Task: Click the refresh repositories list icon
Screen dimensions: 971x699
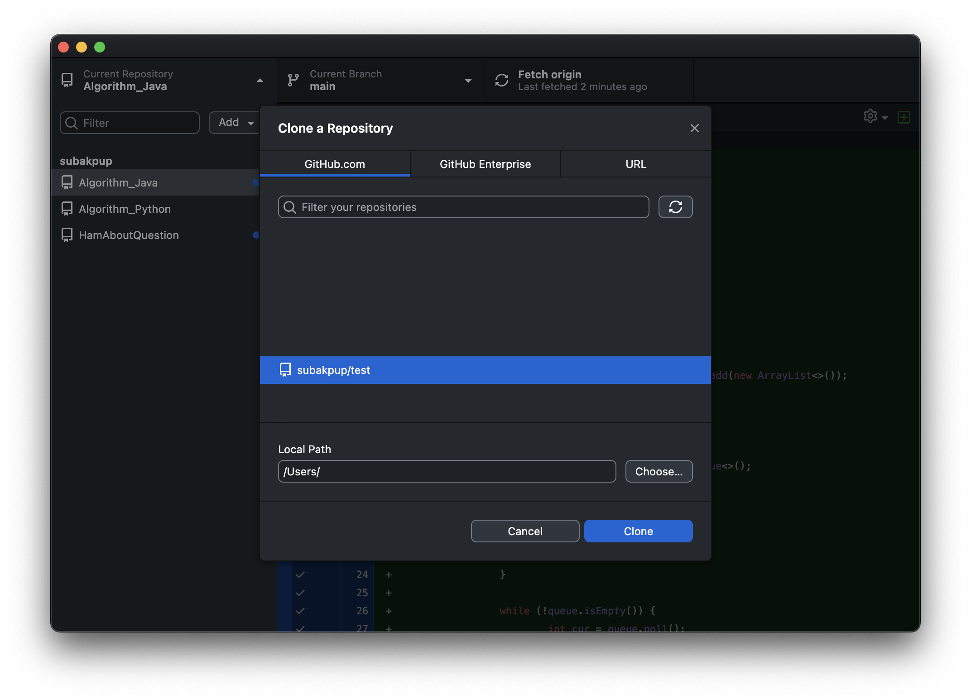Action: coord(675,207)
